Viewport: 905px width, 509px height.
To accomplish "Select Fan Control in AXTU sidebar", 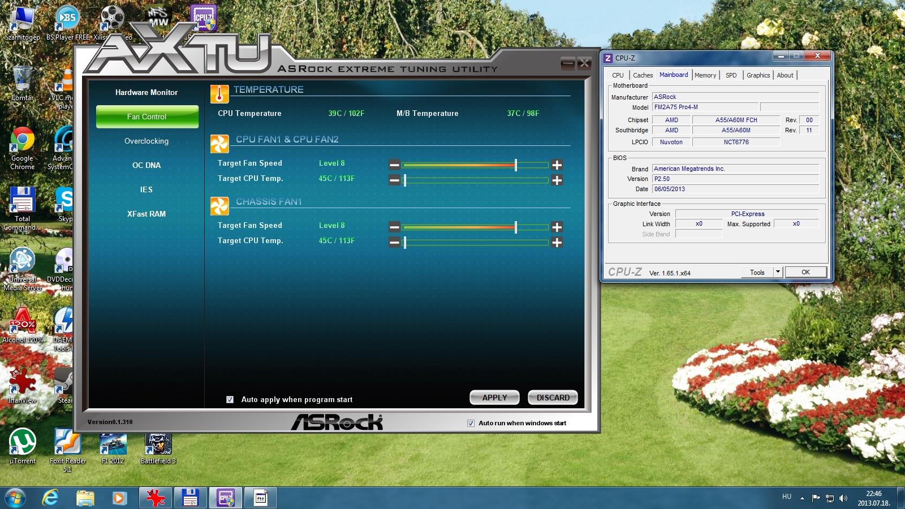I will tap(147, 117).
